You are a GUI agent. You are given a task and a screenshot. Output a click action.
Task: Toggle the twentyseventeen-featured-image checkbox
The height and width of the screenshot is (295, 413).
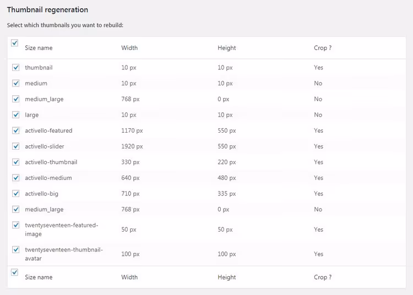(x=16, y=225)
